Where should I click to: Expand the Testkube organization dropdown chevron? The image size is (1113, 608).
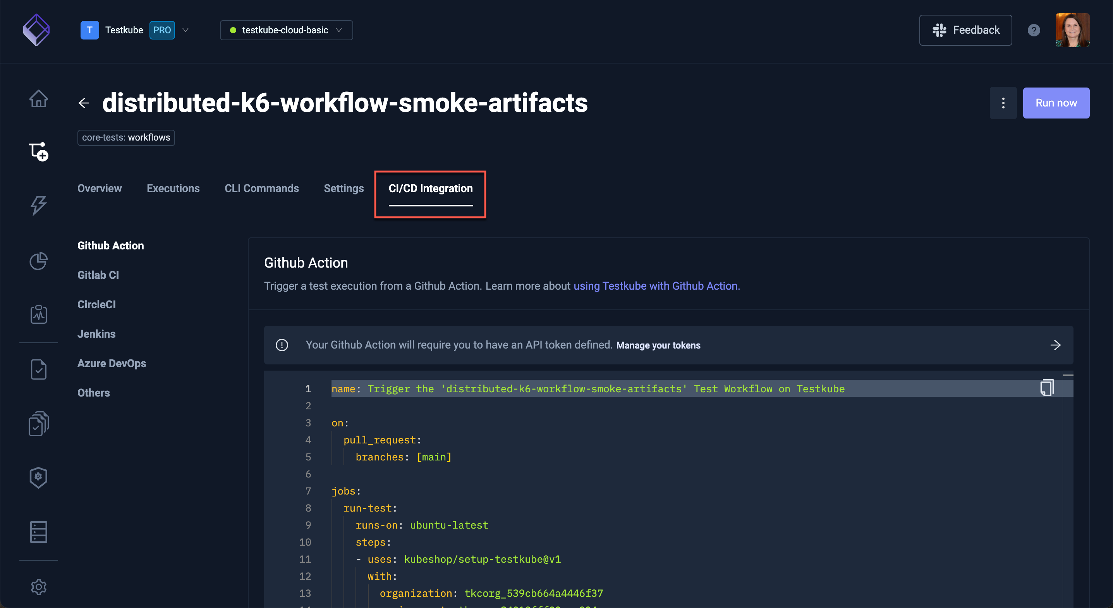185,30
